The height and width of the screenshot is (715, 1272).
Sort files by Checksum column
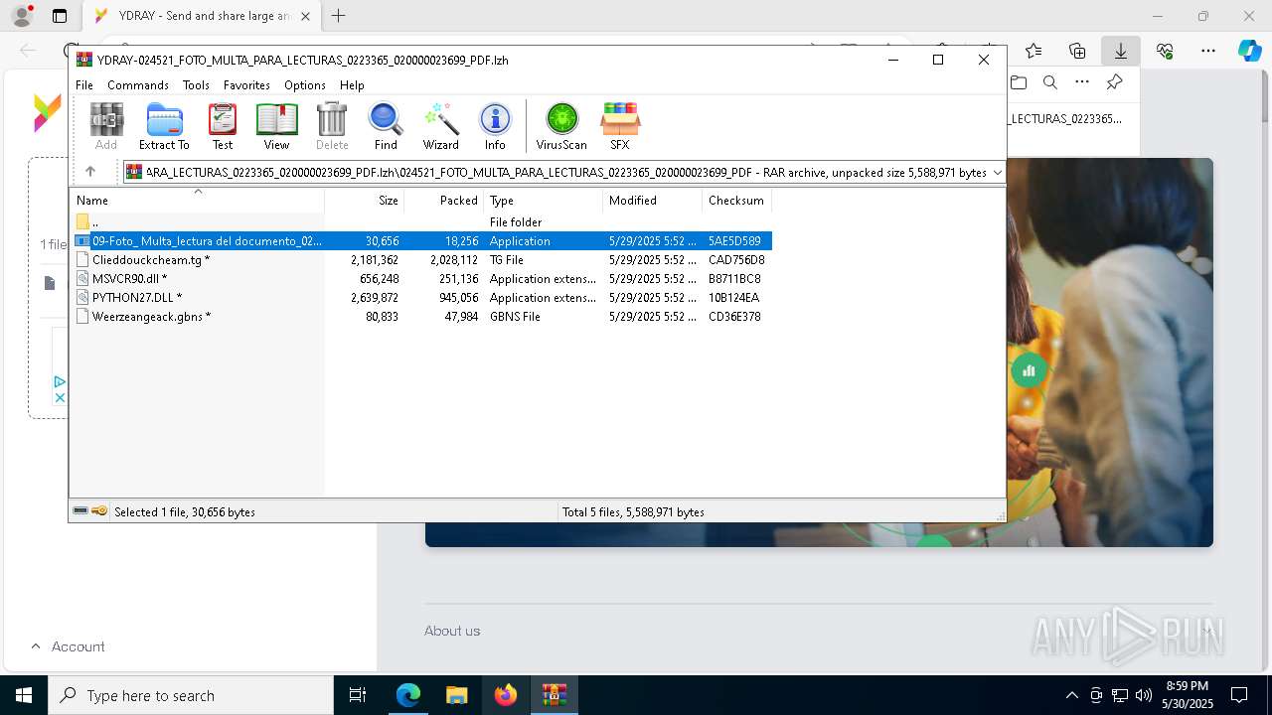(x=737, y=201)
